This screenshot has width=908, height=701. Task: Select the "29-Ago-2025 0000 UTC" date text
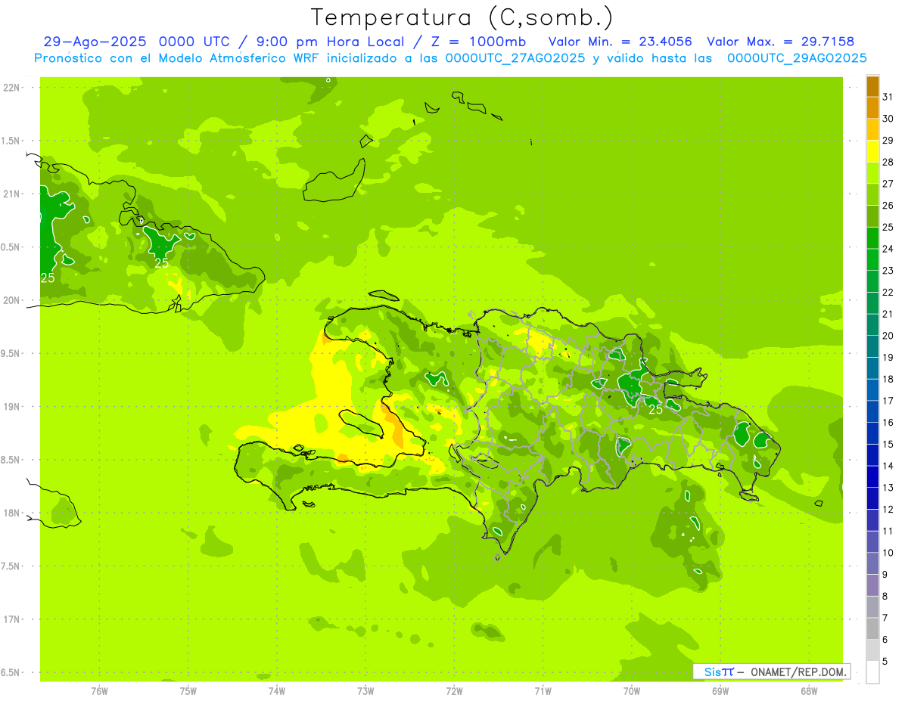point(136,42)
